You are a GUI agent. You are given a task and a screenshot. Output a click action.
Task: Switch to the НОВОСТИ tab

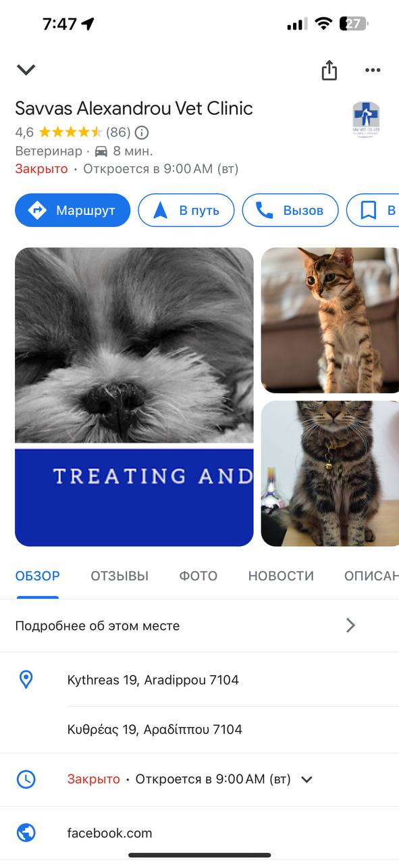[x=281, y=576]
